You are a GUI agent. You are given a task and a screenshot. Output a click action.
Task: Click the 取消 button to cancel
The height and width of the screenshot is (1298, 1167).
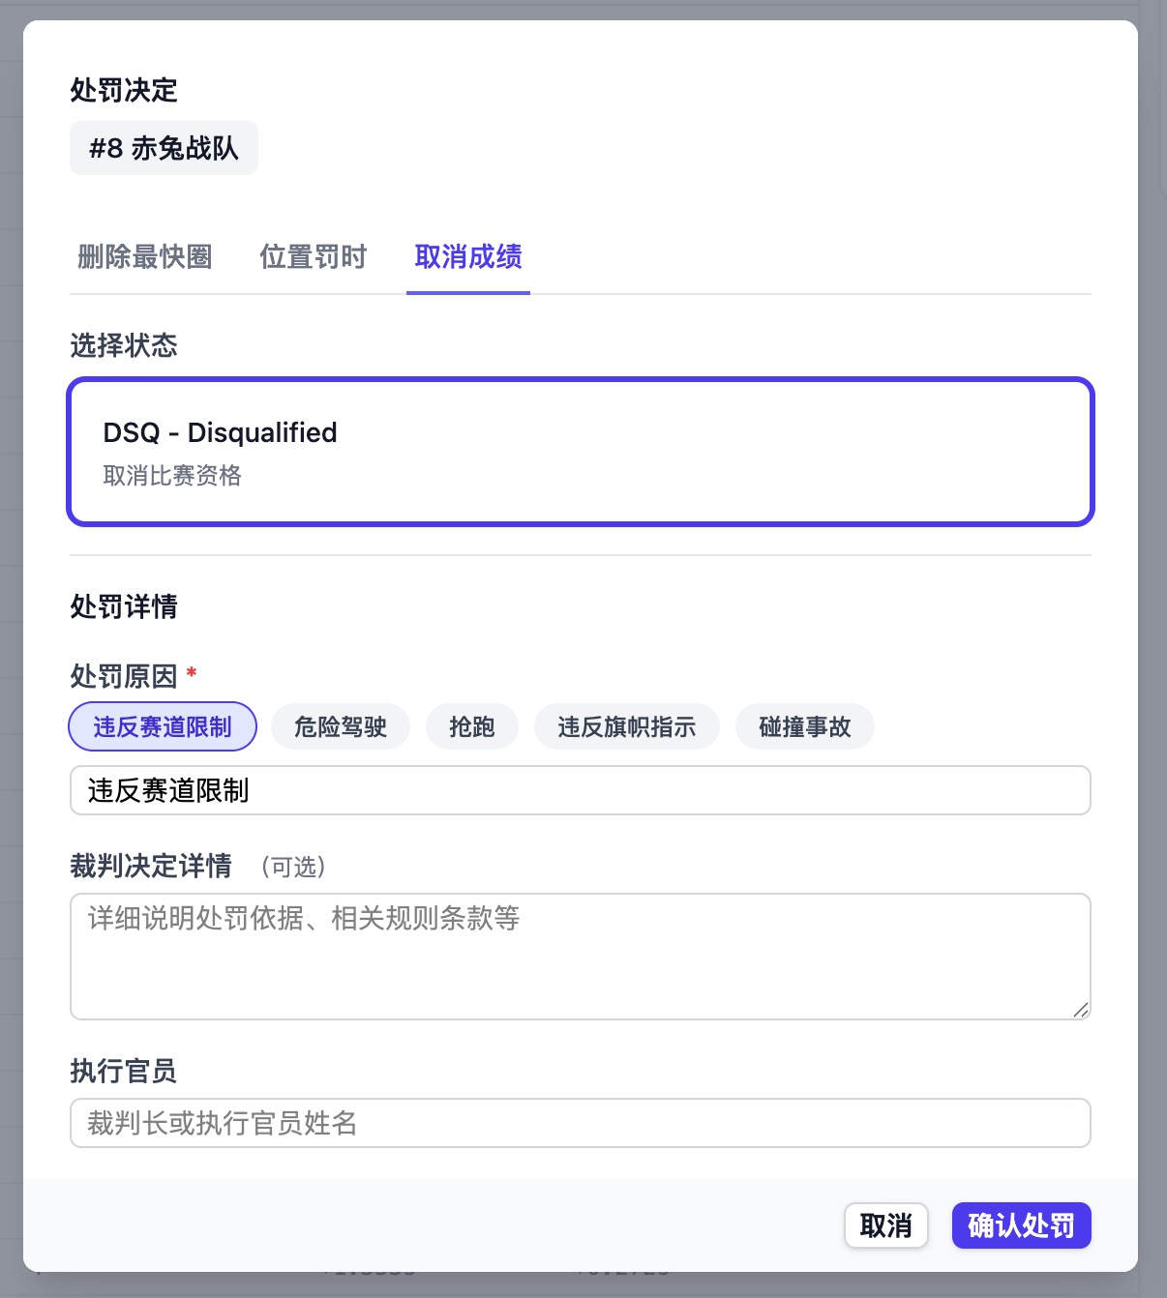885,1225
